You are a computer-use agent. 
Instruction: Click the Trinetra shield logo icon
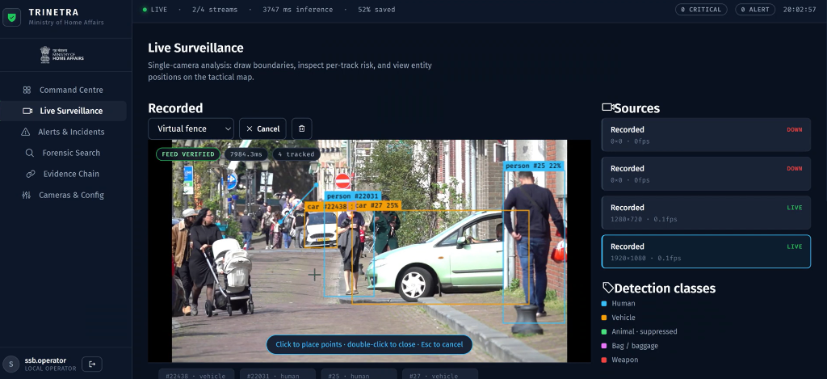[11, 17]
